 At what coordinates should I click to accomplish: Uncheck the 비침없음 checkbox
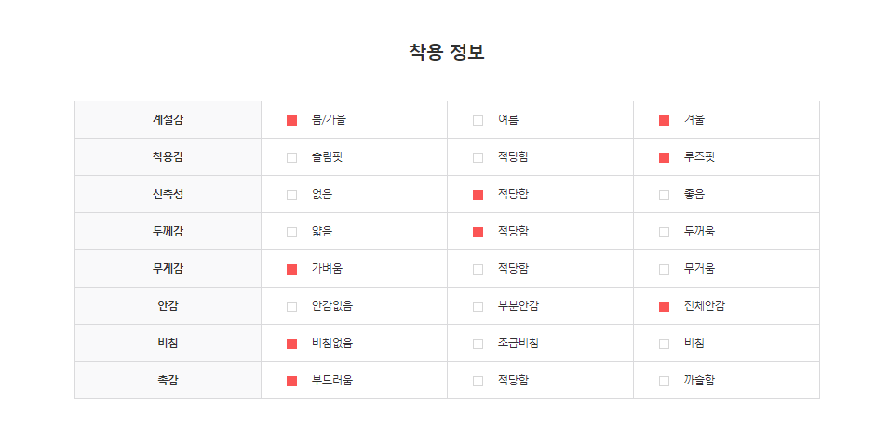point(291,344)
